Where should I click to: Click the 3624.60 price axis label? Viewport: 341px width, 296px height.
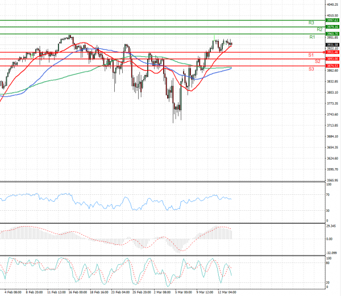tap(332, 159)
